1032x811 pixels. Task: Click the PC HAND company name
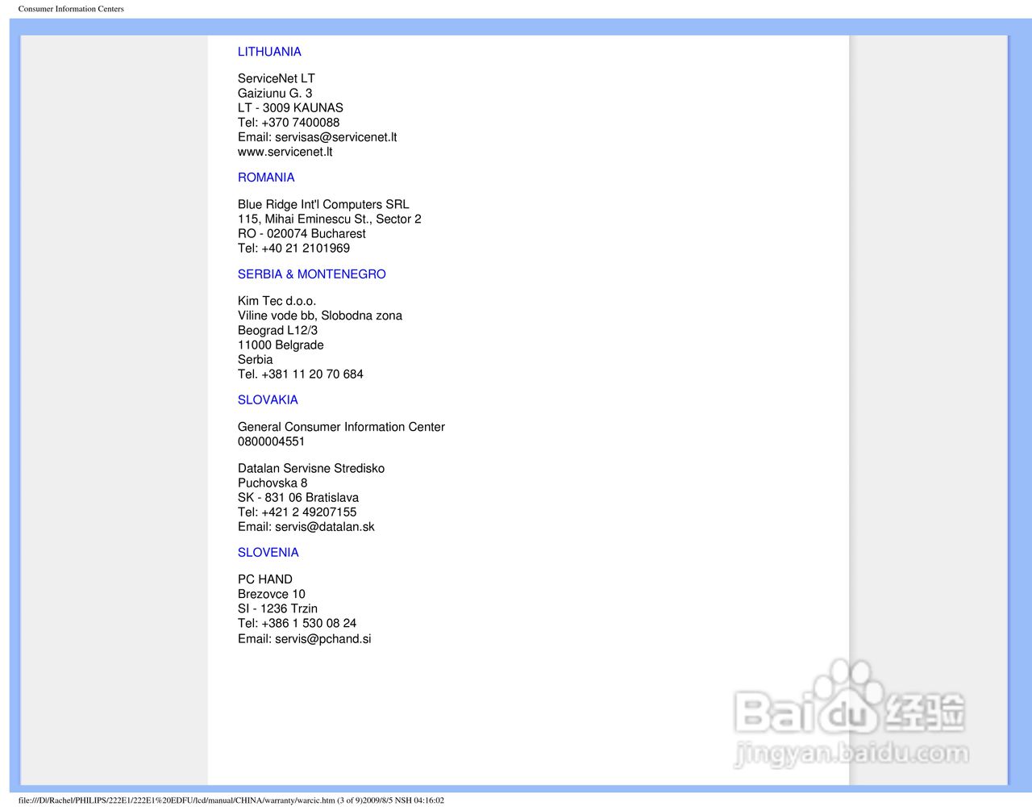(265, 579)
